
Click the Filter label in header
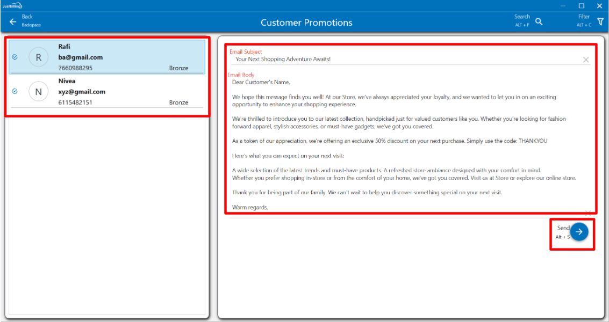click(584, 17)
